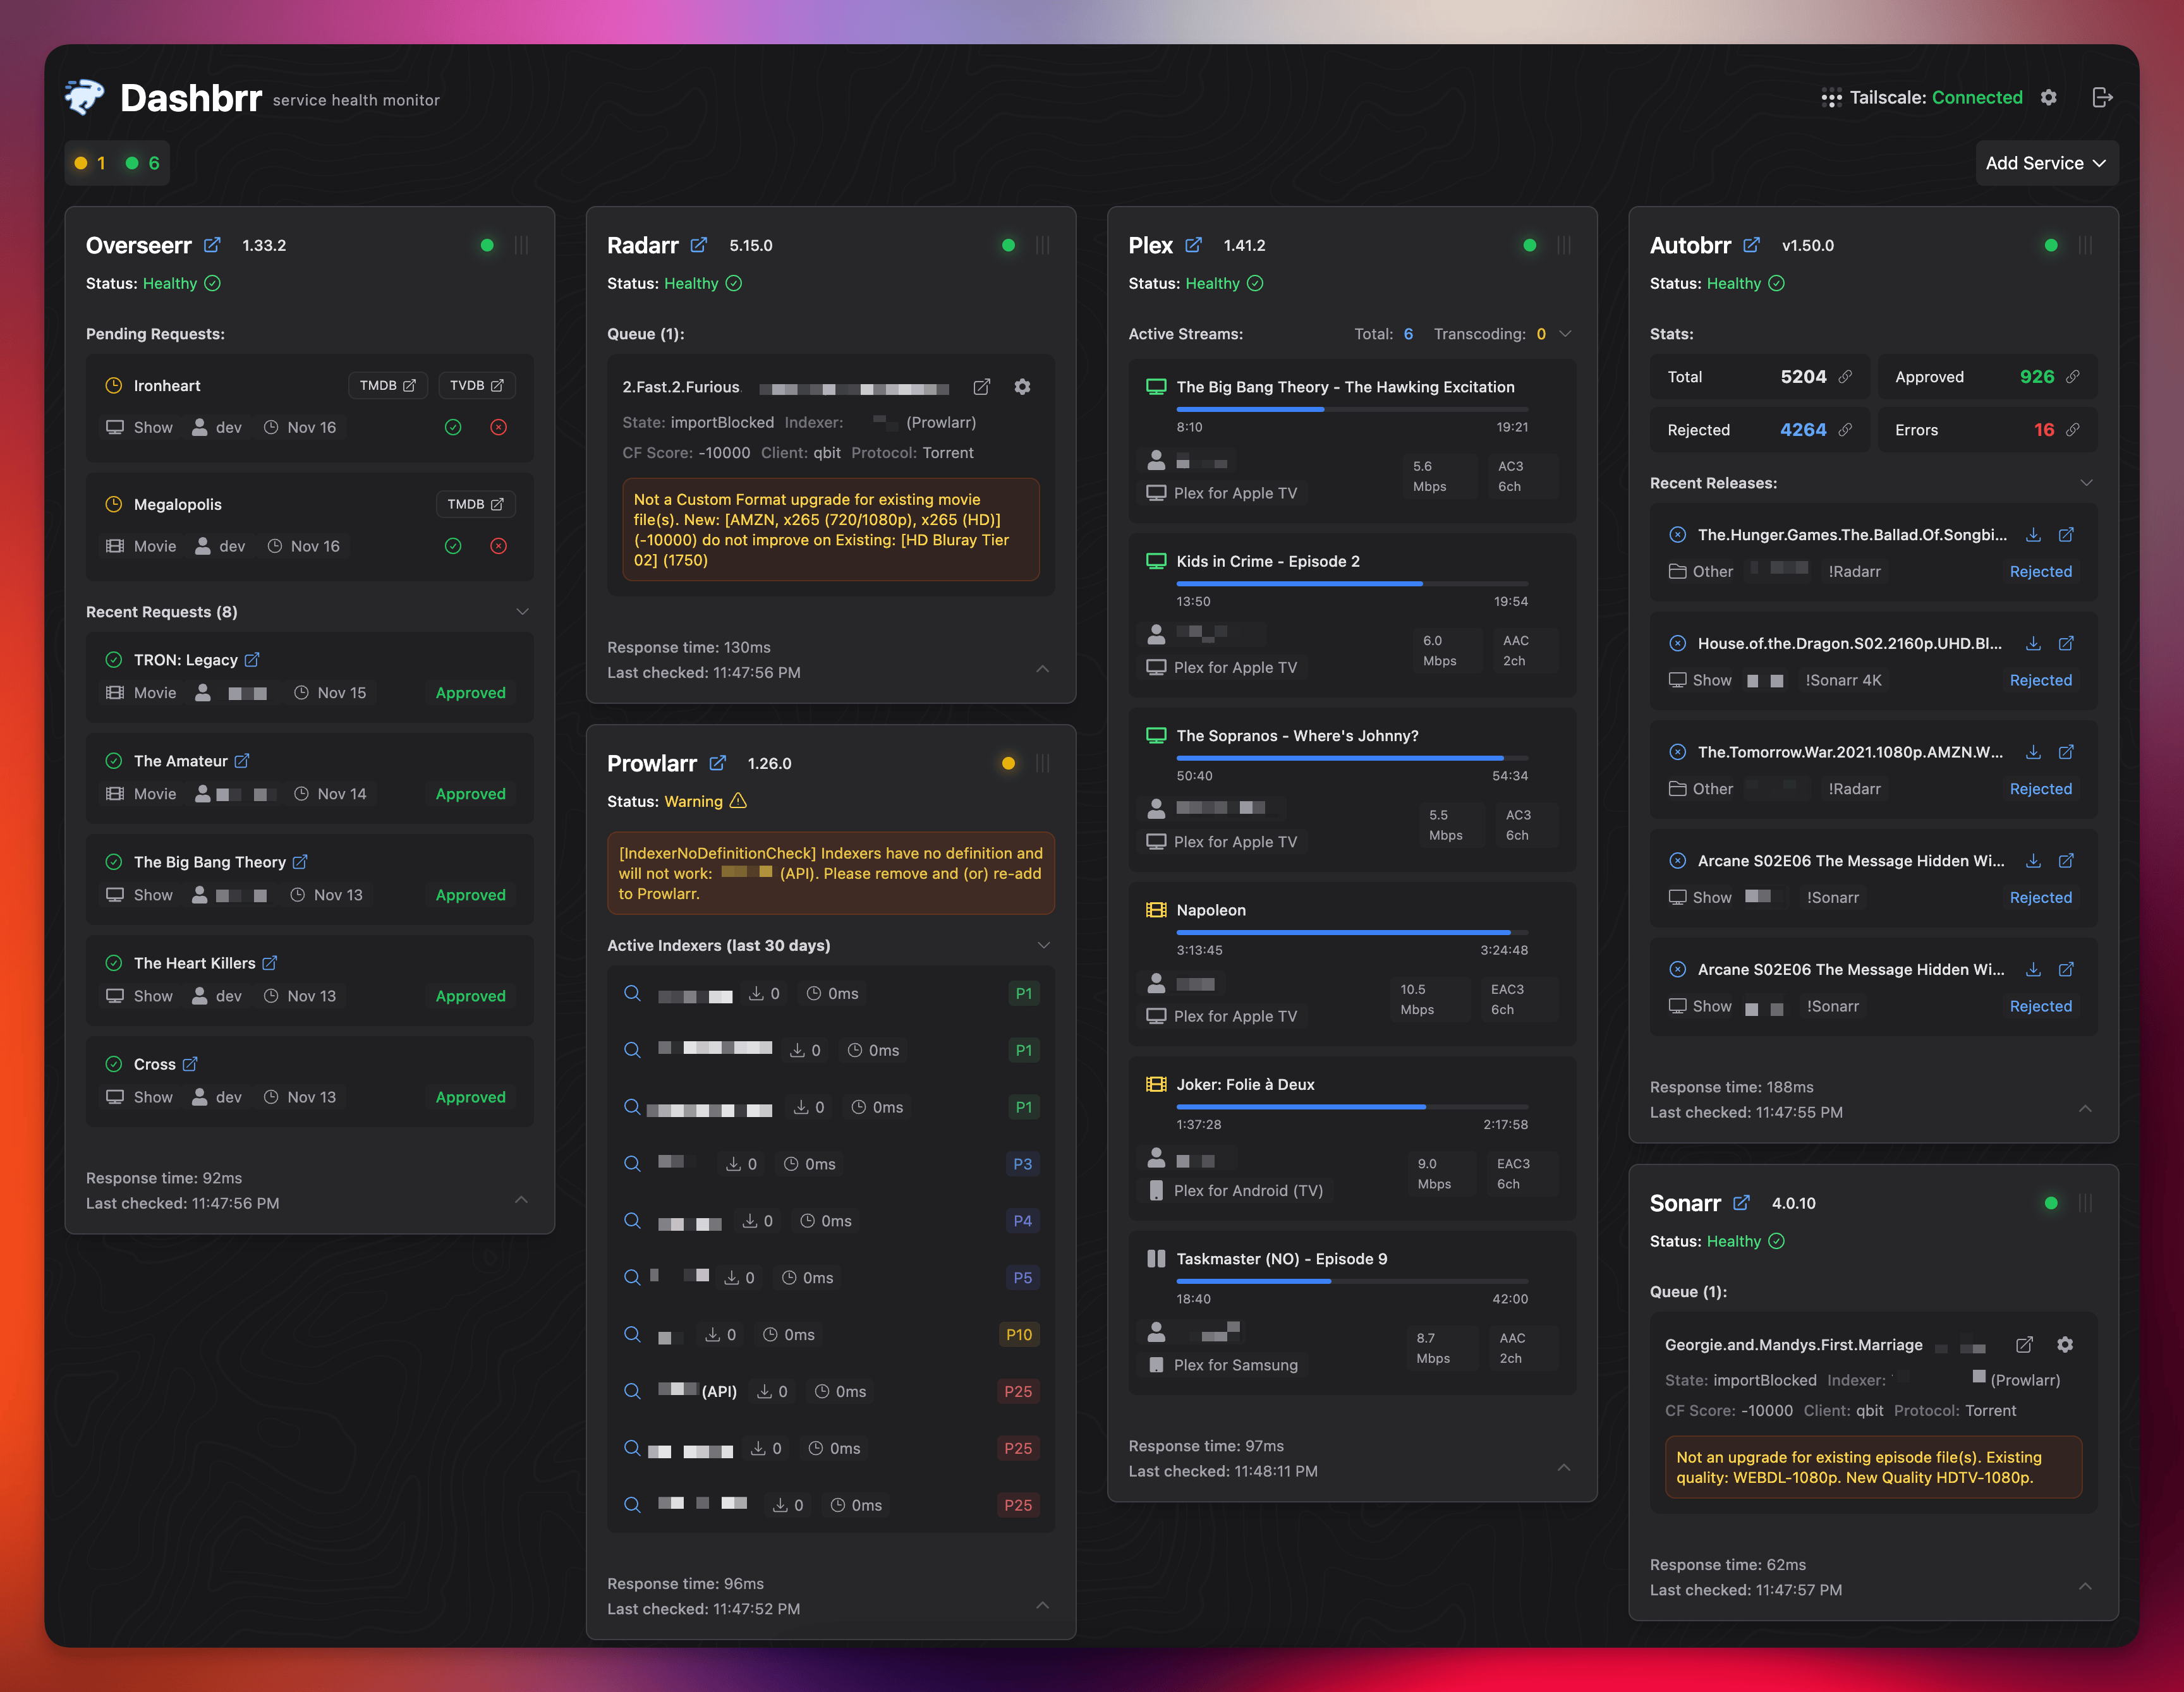The height and width of the screenshot is (1692, 2184).
Task: Download The.Hunger.Games release in Autobrr
Action: coord(2033,535)
